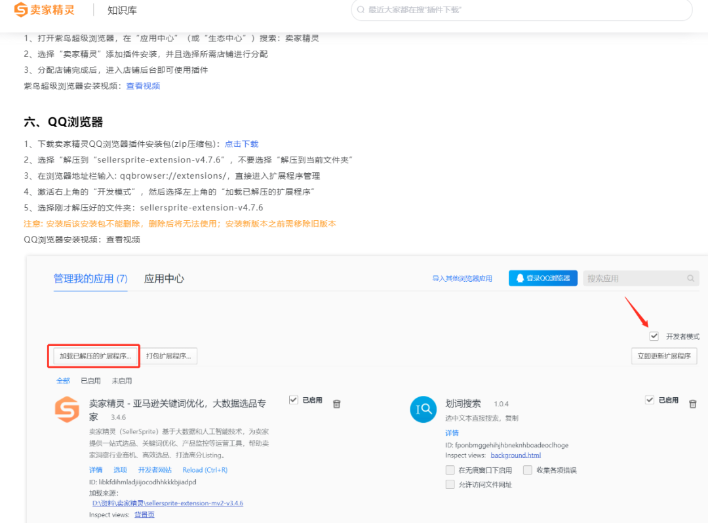This screenshot has width=708, height=523.
Task: Delete 卖家精灵 extension via trash icon
Action: [337, 404]
